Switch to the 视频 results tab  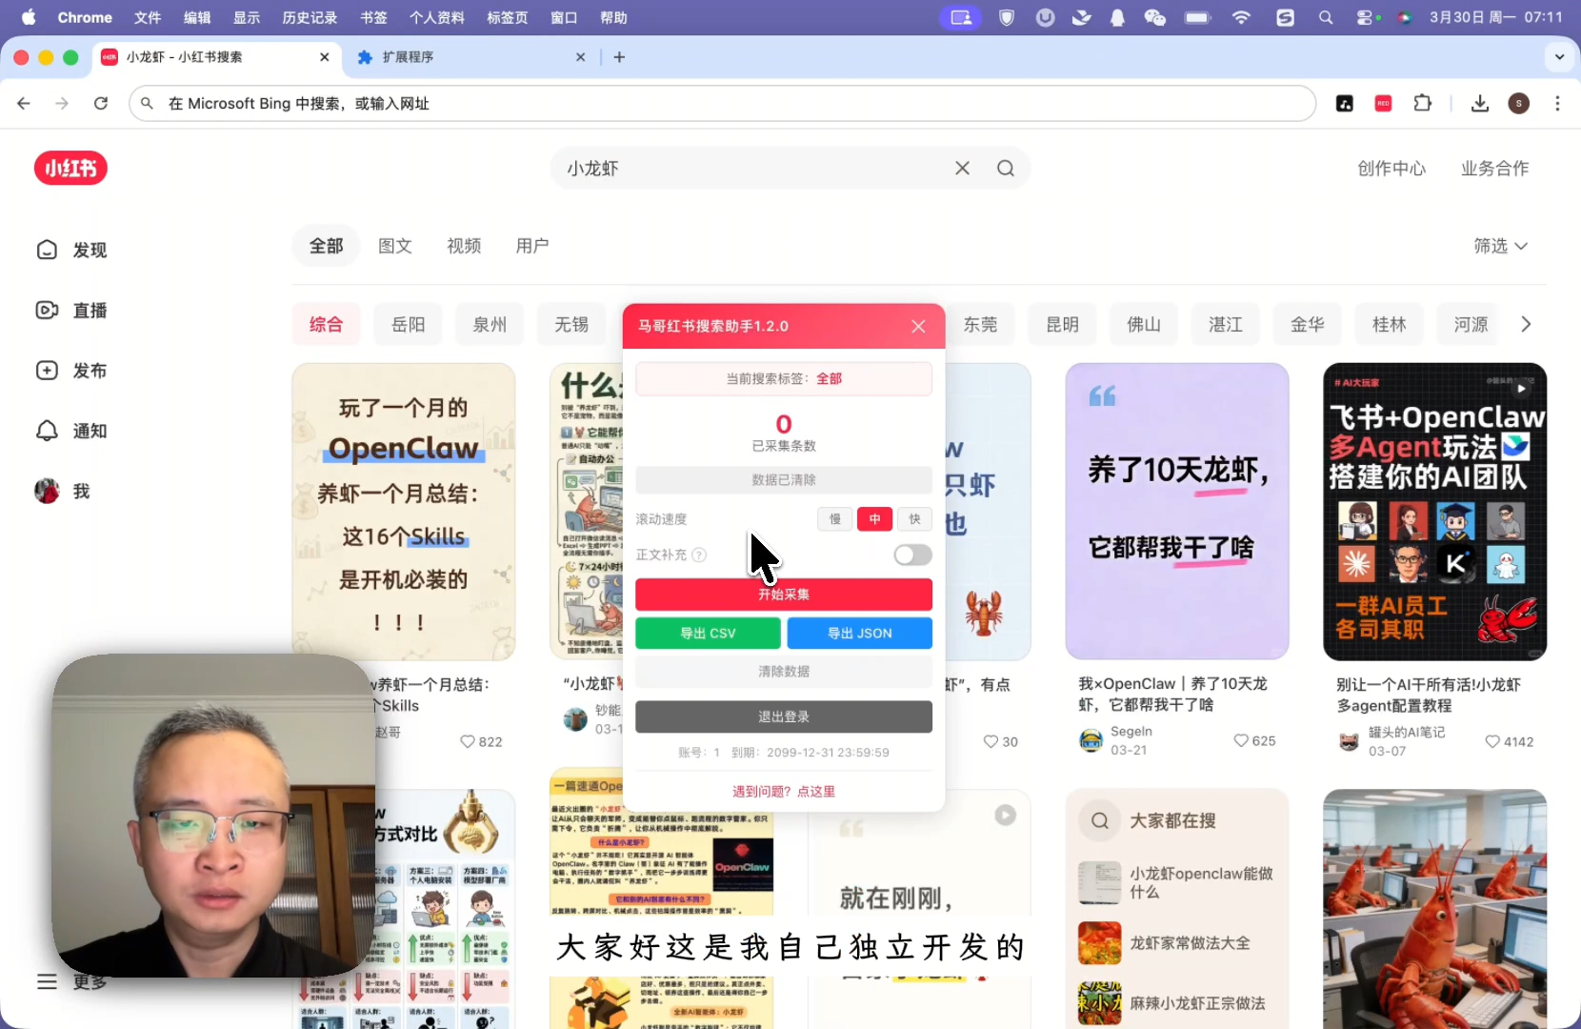coord(464,246)
